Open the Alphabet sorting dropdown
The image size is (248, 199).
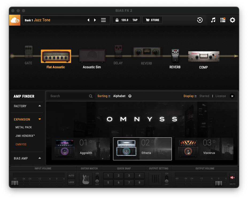119,96
